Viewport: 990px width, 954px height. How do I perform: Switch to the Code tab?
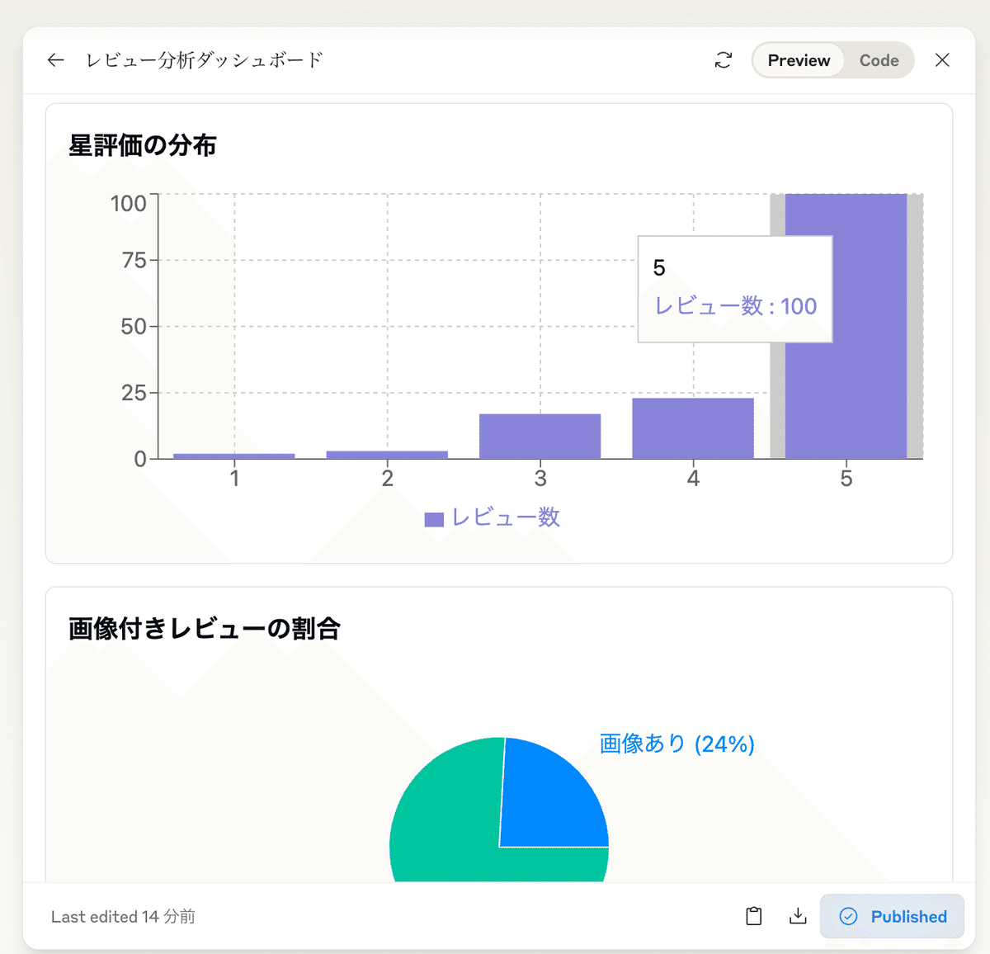(879, 60)
